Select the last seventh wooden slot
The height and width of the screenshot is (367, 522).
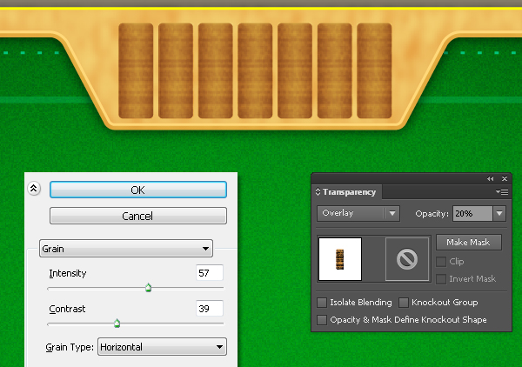pos(374,70)
